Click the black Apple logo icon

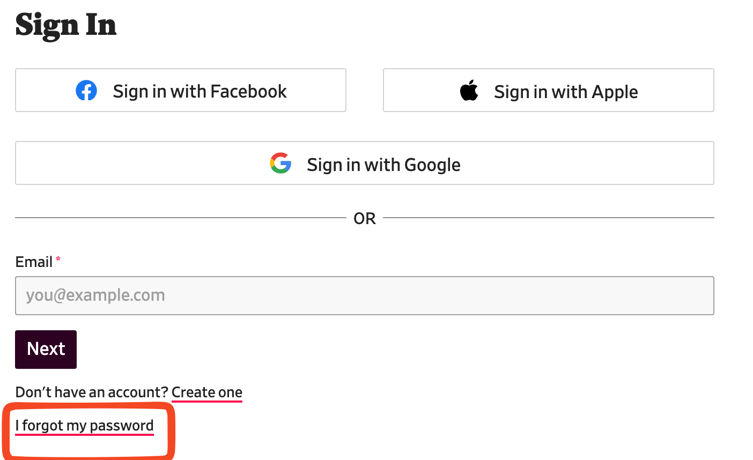click(x=469, y=90)
